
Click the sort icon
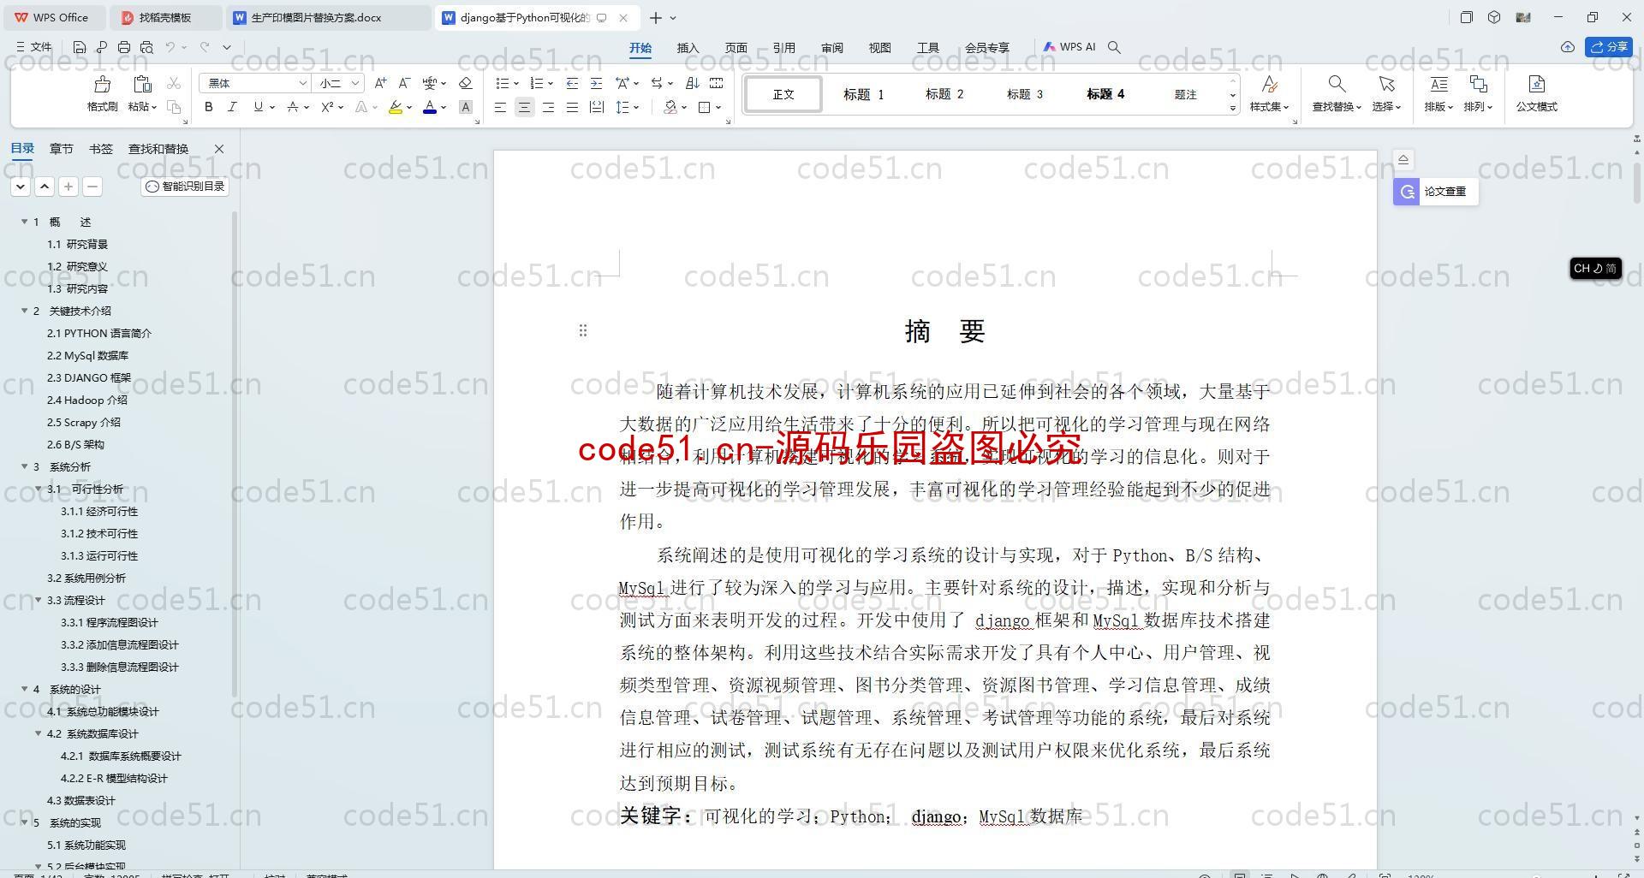click(692, 83)
